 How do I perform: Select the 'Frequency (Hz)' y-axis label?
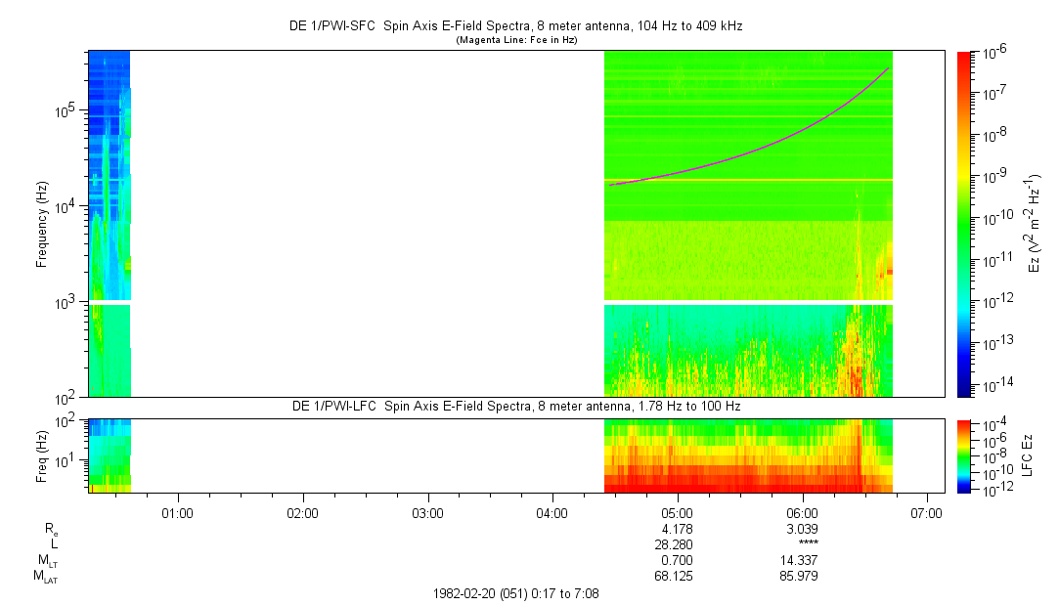42,224
